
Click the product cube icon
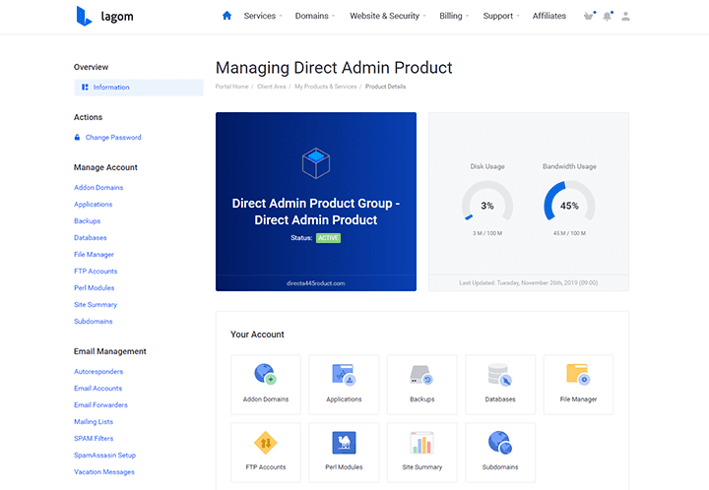(316, 163)
